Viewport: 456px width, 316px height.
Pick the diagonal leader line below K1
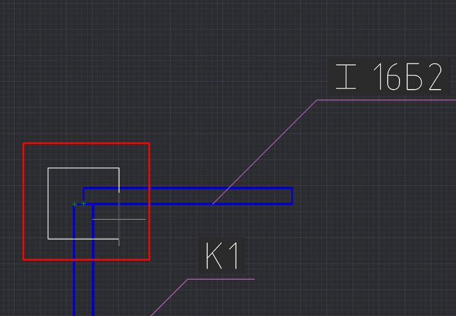pos(169,298)
